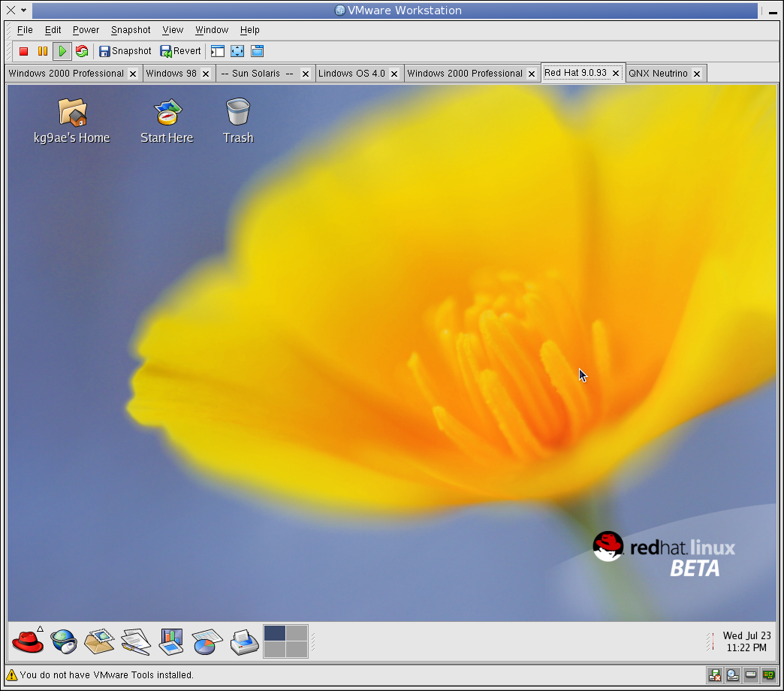Launch the web browser from the panel
The height and width of the screenshot is (691, 784).
pos(64,641)
